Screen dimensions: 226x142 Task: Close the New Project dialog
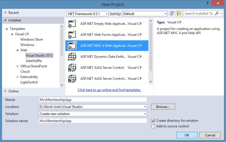click(x=218, y=3)
